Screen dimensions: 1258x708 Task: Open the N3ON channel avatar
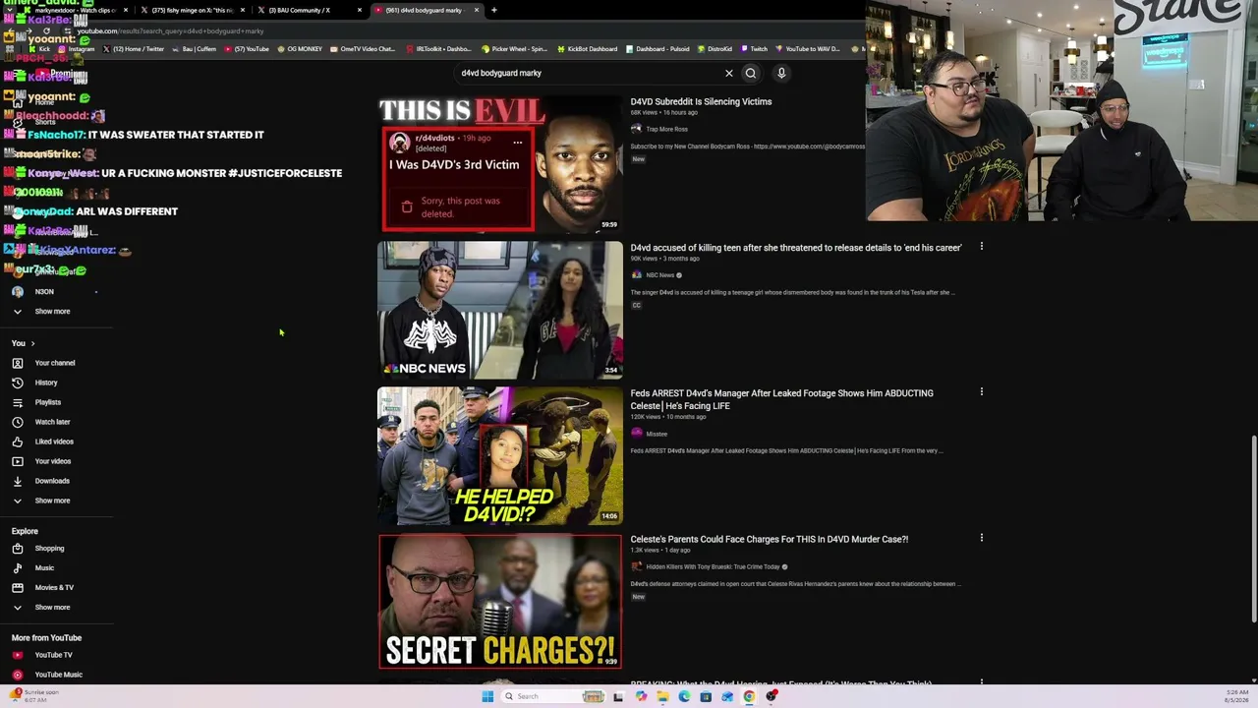(17, 292)
